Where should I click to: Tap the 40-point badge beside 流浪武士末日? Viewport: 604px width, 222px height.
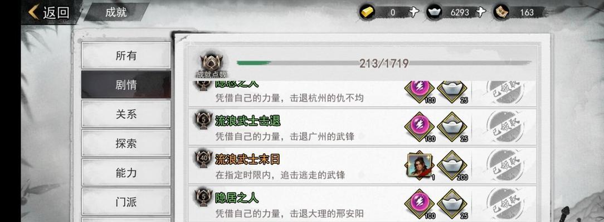tap(203, 159)
